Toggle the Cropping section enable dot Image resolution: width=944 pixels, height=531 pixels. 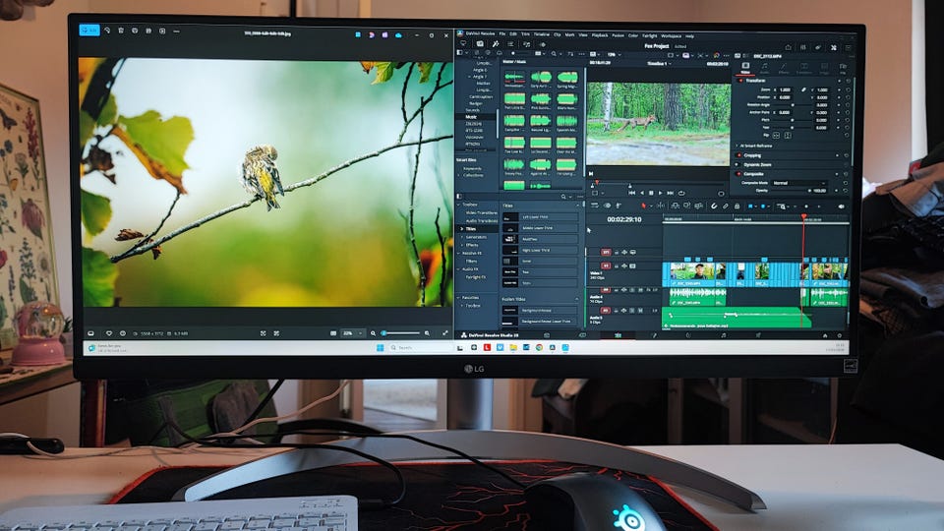click(739, 155)
